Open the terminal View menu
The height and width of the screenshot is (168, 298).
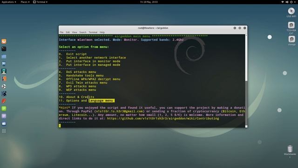pos(74,32)
